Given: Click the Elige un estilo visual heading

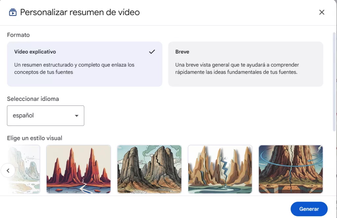Looking at the screenshot, I should pos(35,138).
